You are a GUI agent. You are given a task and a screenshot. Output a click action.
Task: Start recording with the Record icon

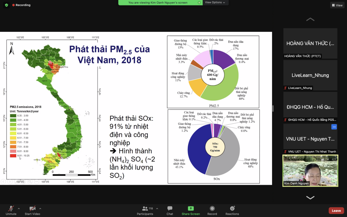212,210
